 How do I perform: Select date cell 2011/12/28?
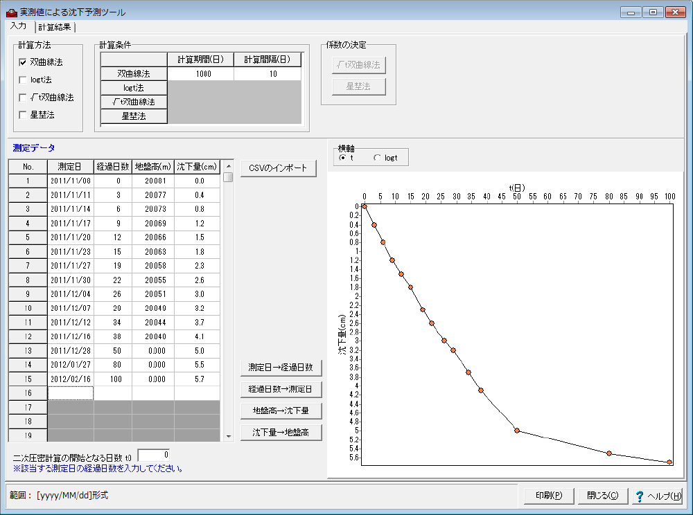click(x=71, y=351)
